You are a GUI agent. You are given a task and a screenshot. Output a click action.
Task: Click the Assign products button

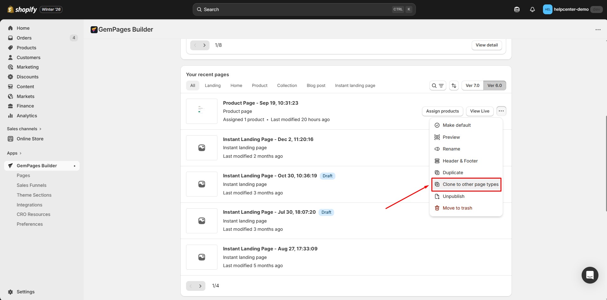pos(442,111)
